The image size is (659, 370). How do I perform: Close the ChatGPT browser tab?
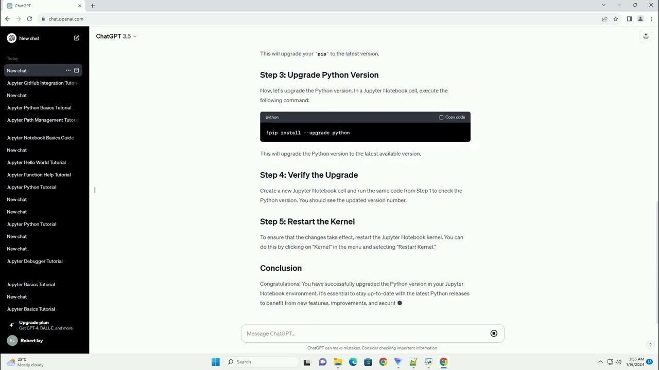80,6
